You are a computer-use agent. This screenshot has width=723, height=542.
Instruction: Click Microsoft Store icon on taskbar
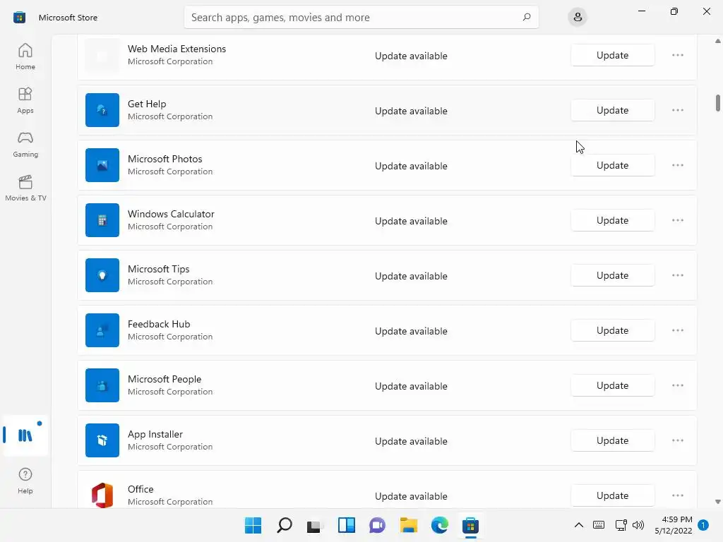[471, 525]
